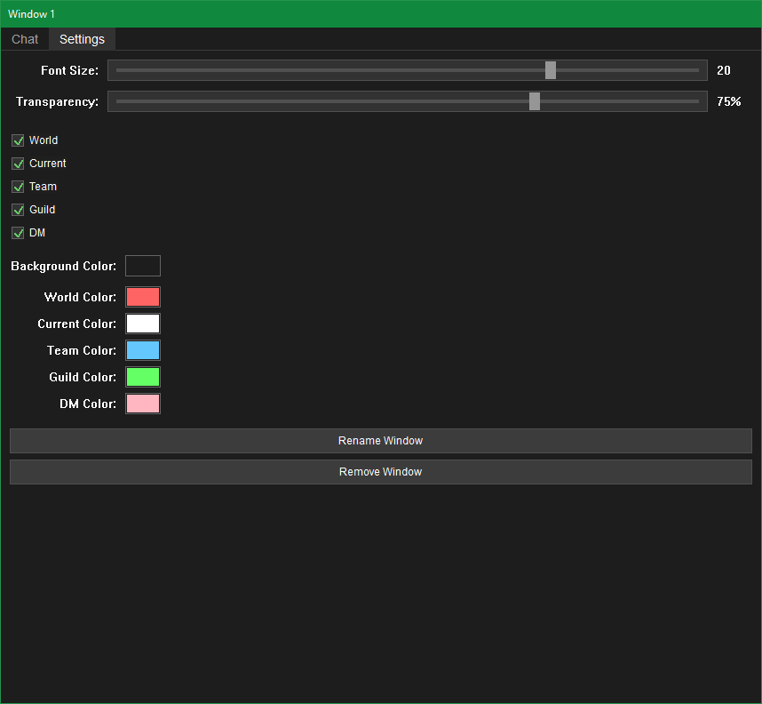
Task: Click the Remove Window button
Action: [x=380, y=472]
